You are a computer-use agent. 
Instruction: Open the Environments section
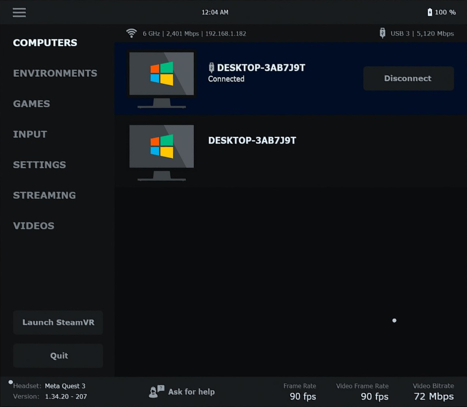[55, 73]
